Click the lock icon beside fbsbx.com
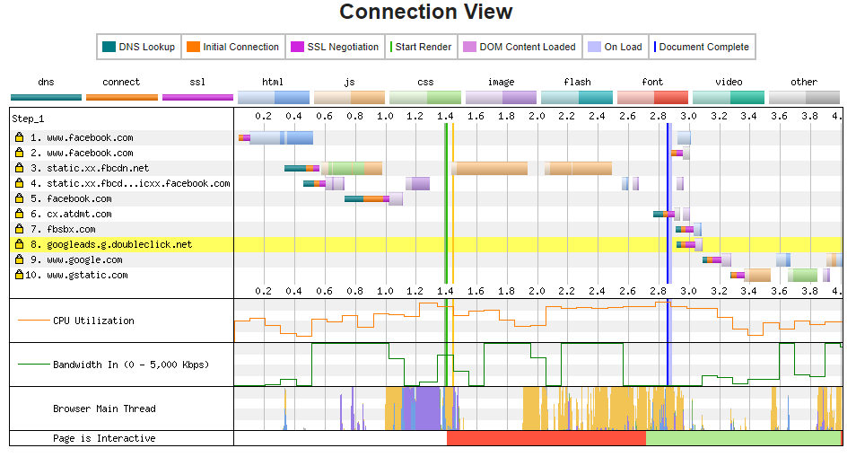 (x=19, y=229)
